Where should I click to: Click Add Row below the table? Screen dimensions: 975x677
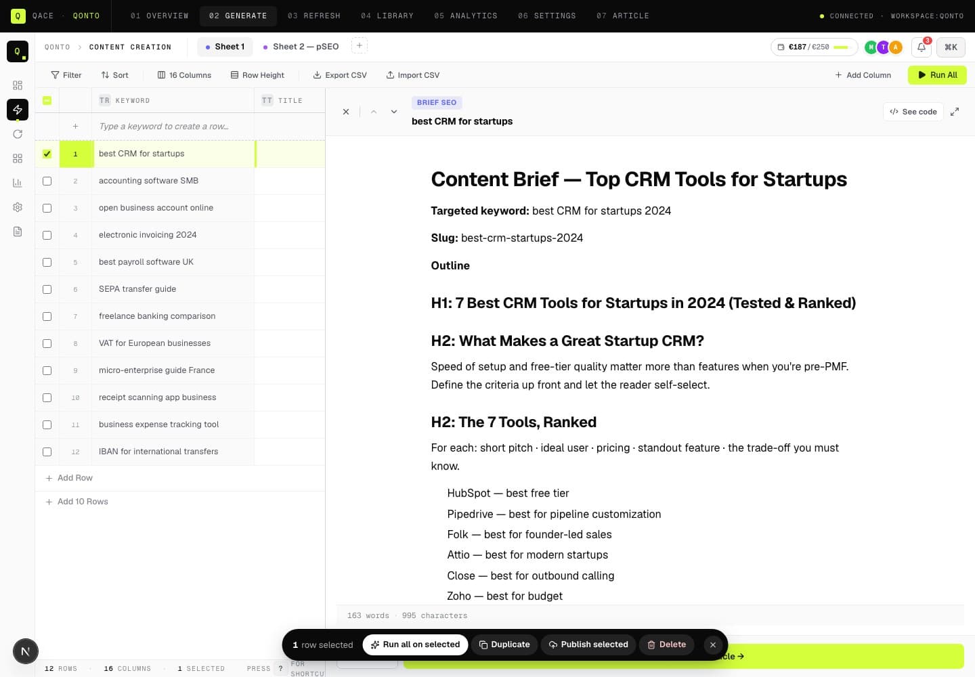(69, 478)
